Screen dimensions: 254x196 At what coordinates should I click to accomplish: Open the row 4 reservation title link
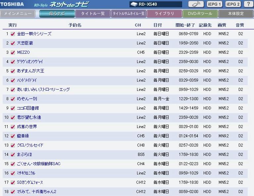coord(30,62)
